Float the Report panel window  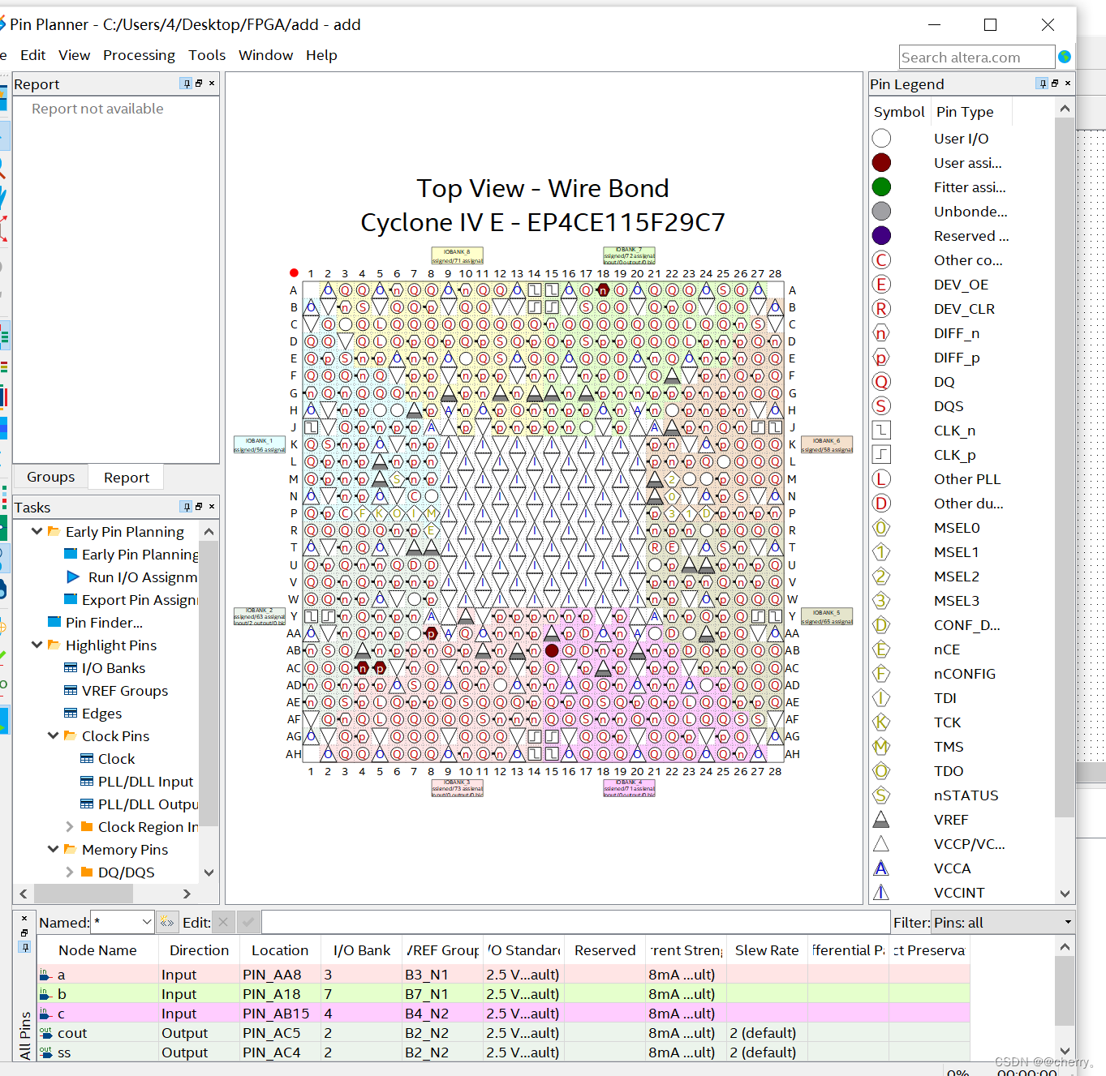199,84
